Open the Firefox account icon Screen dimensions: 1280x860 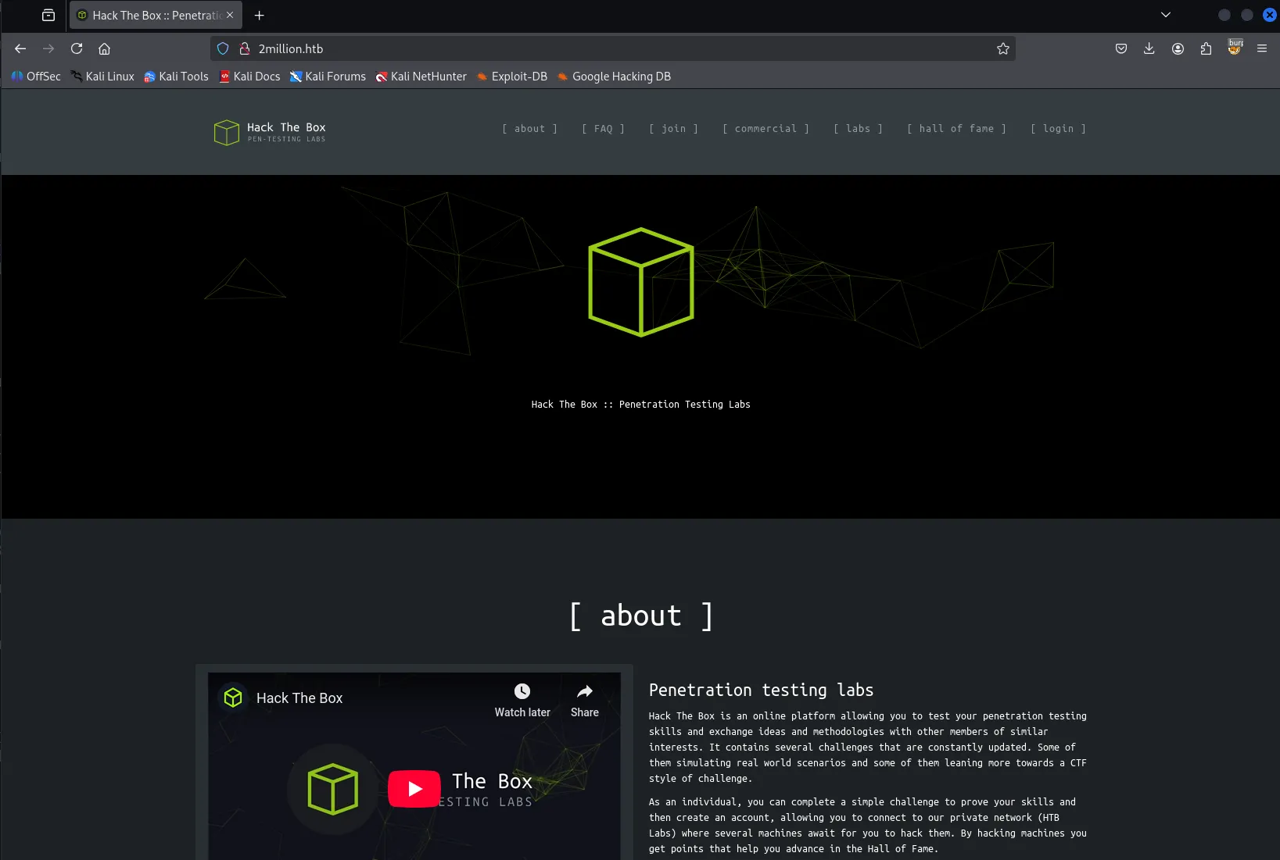coord(1178,48)
